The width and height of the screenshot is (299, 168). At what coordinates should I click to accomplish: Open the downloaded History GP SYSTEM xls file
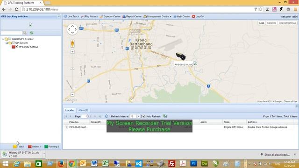[x=21, y=154]
